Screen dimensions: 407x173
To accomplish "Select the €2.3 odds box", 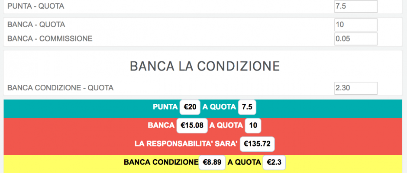I will click(x=274, y=163).
